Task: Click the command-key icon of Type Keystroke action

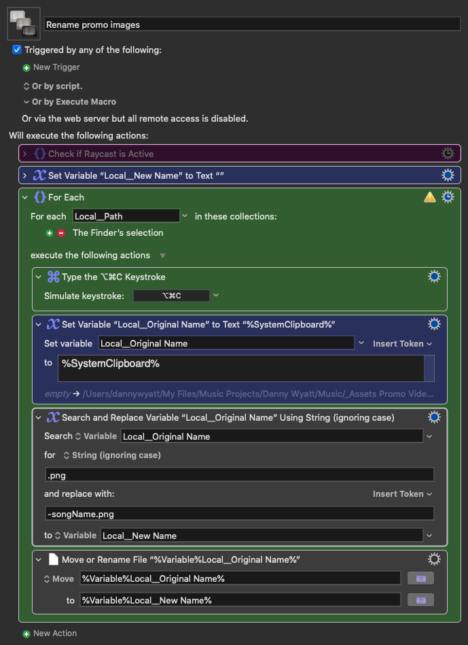Action: pos(53,277)
